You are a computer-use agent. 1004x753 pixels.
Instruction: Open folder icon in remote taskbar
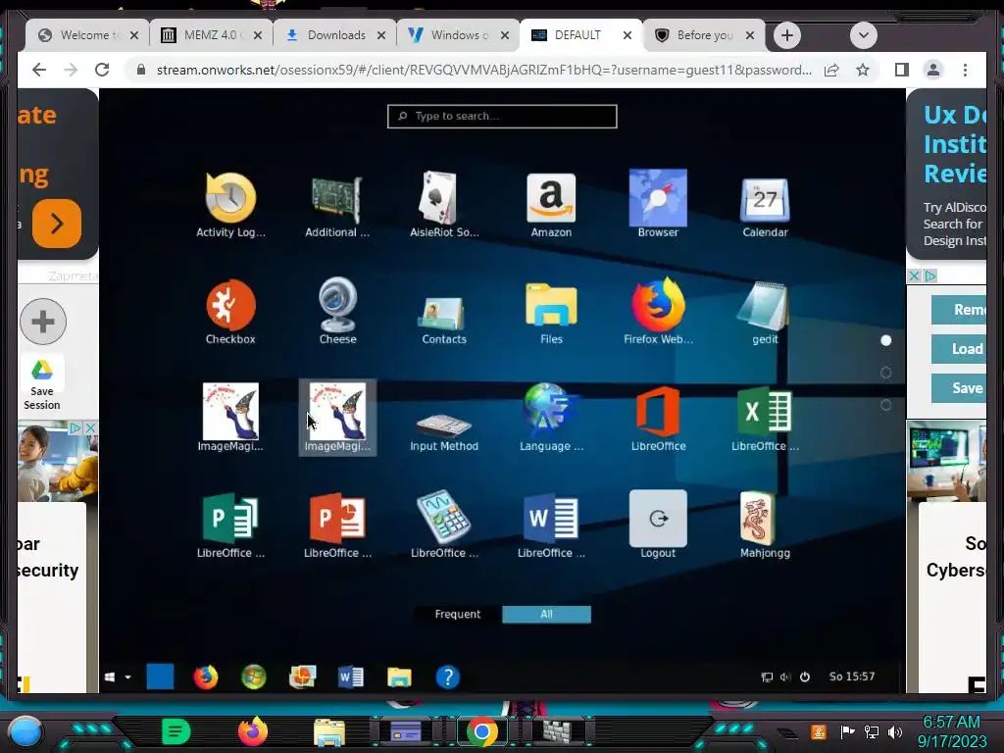click(399, 677)
